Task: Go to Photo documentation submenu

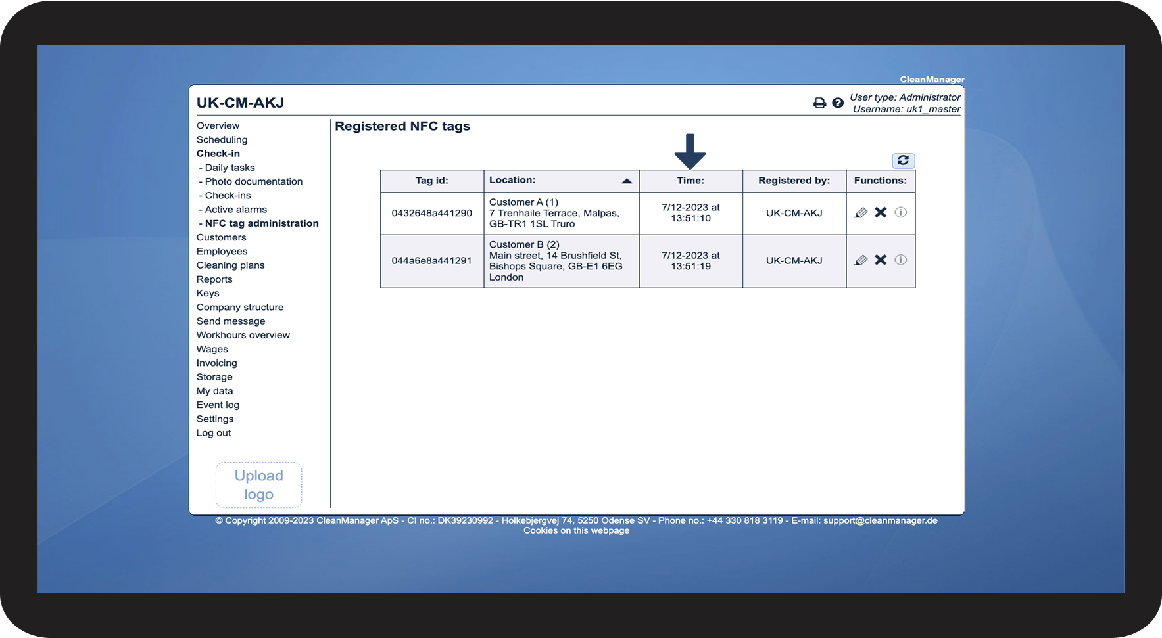Action: (254, 182)
